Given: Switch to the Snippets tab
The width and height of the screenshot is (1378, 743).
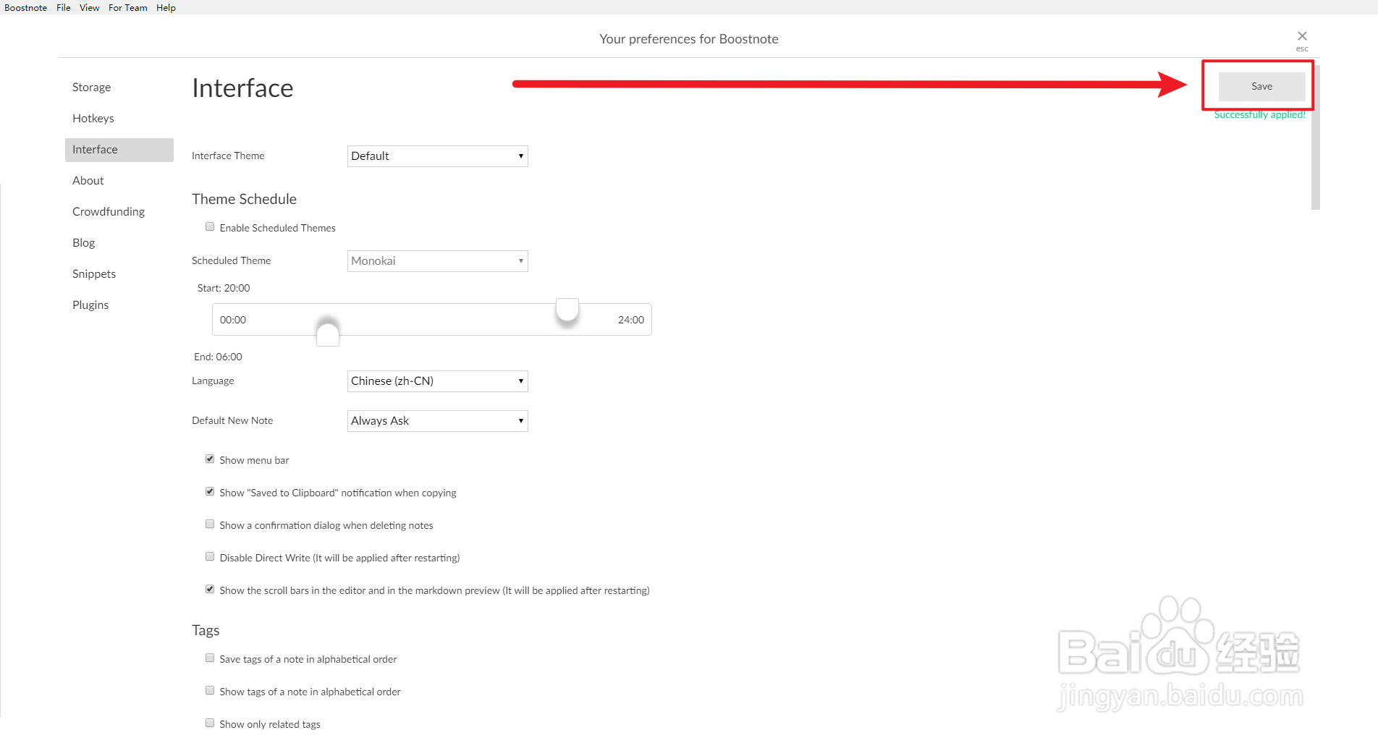Looking at the screenshot, I should pos(119,274).
